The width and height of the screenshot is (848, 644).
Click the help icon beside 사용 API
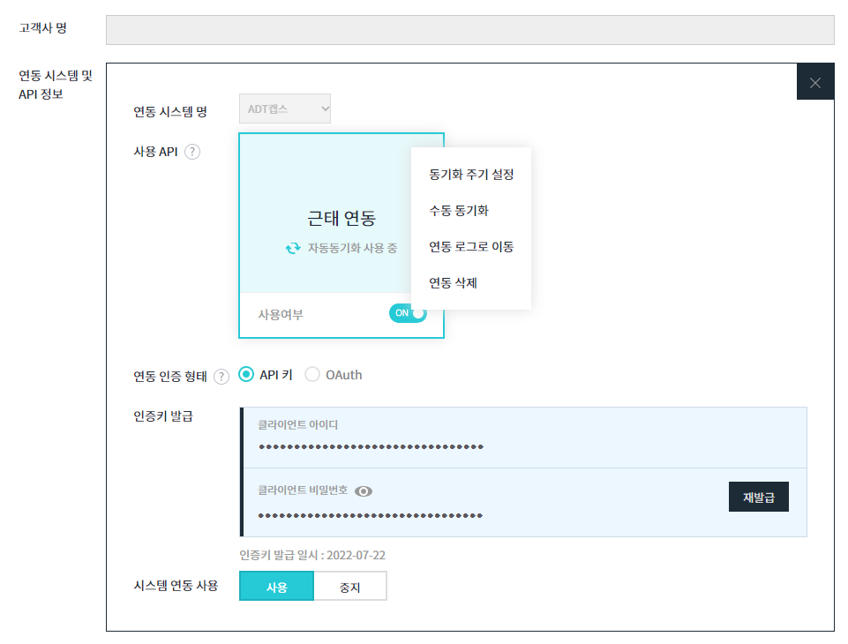tap(192, 152)
